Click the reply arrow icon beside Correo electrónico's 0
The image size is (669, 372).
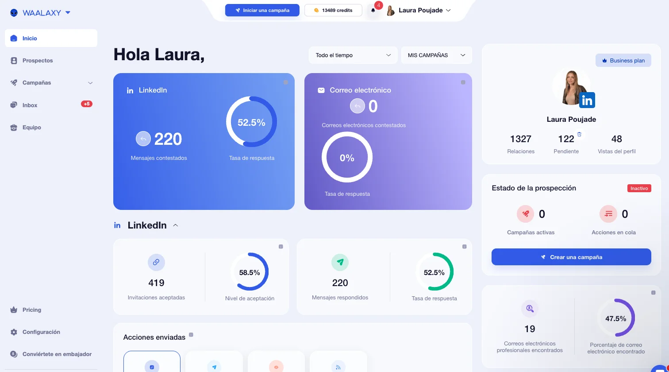(x=358, y=106)
